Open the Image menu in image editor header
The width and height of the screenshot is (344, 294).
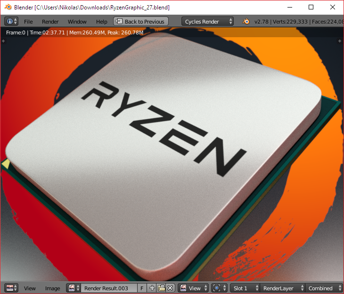[52, 288]
